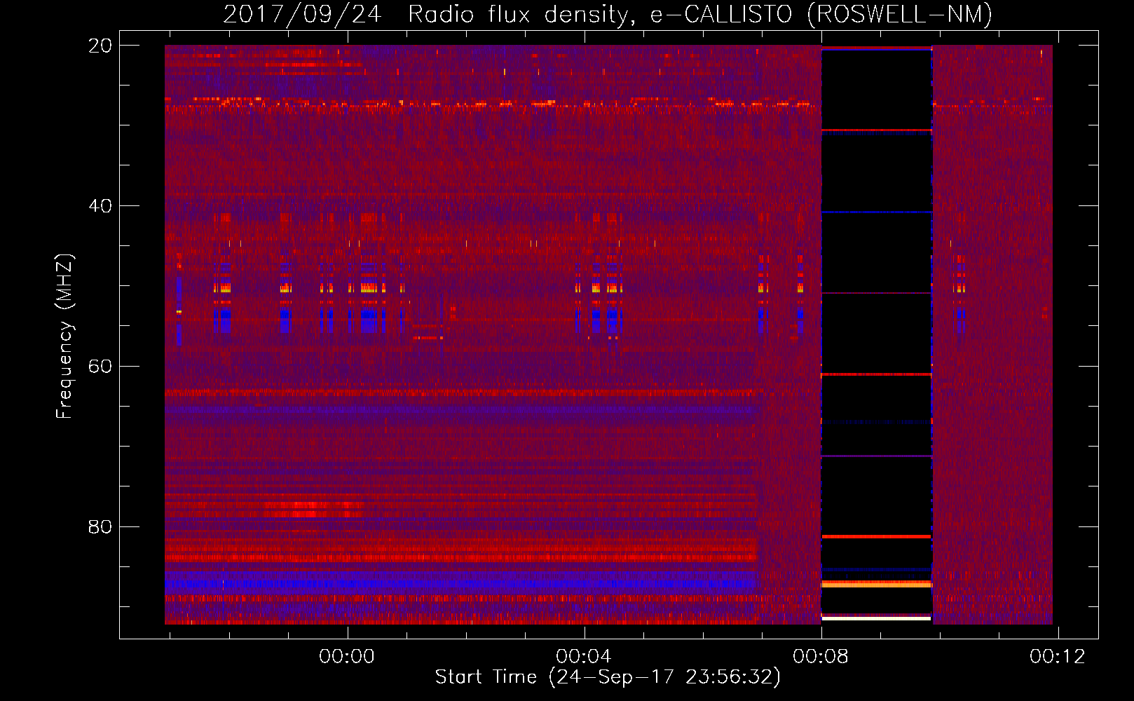Click the 80 MHz frequency tick label
This screenshot has width=1134, height=701.
[101, 526]
